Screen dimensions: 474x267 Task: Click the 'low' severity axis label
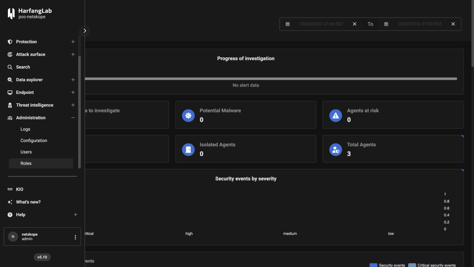coord(391,234)
